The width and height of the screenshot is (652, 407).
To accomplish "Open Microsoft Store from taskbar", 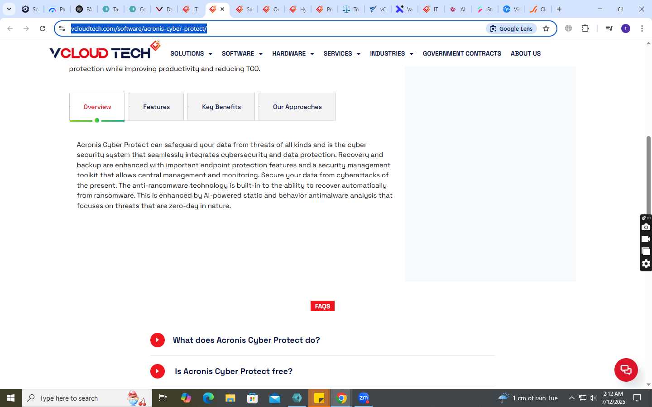I will [252, 398].
